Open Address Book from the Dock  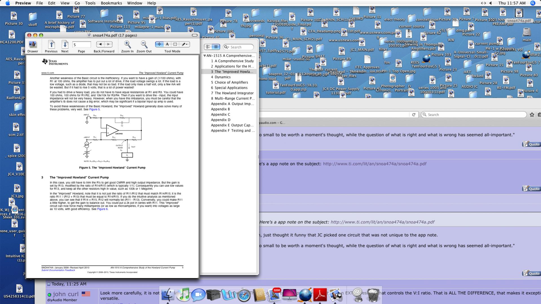coord(259,295)
